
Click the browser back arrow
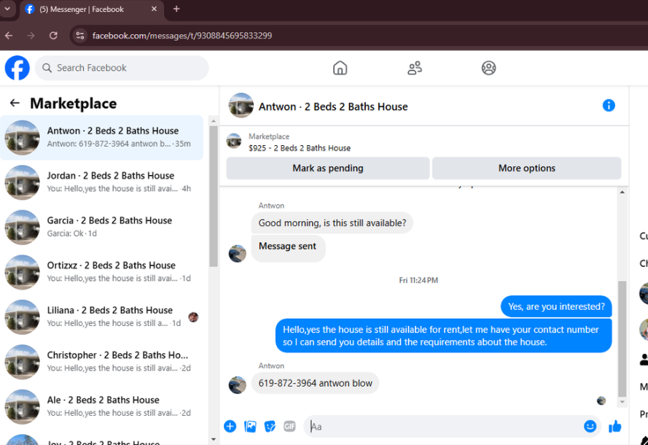9,36
